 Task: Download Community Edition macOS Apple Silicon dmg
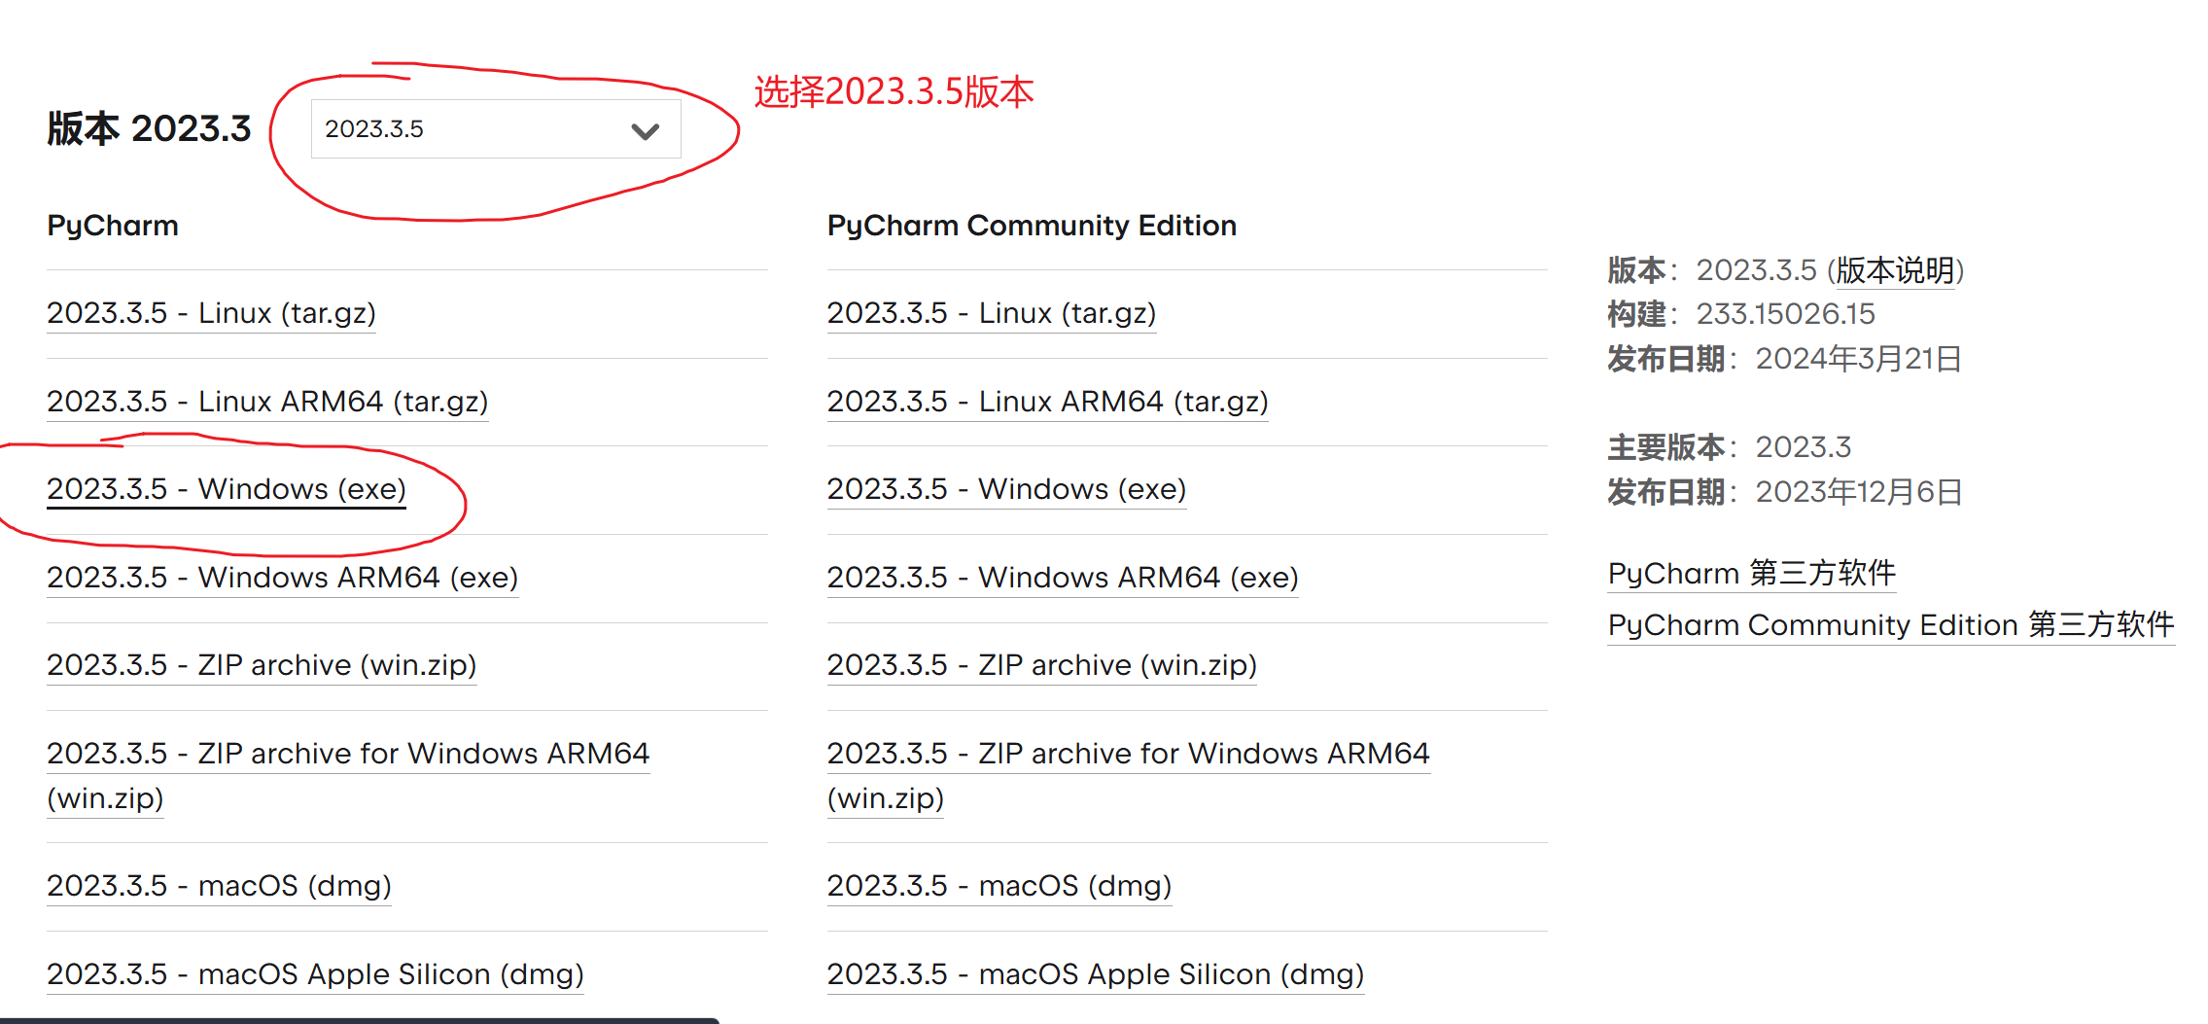[1094, 973]
